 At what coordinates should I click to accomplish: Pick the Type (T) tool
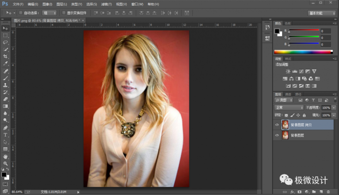(x=5, y=135)
